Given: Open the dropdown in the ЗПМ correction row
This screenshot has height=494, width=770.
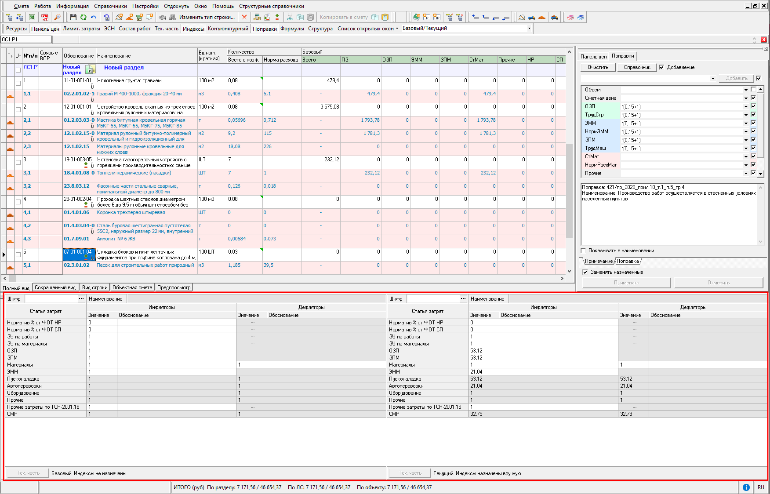Looking at the screenshot, I should click(746, 140).
